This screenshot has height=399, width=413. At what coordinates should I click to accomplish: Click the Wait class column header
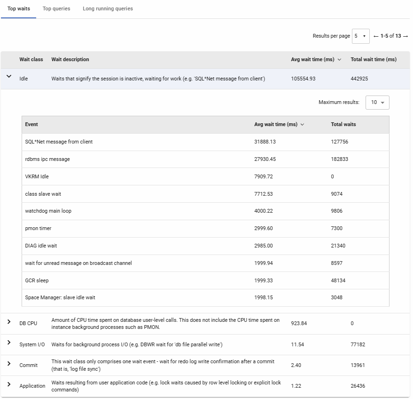[31, 59]
